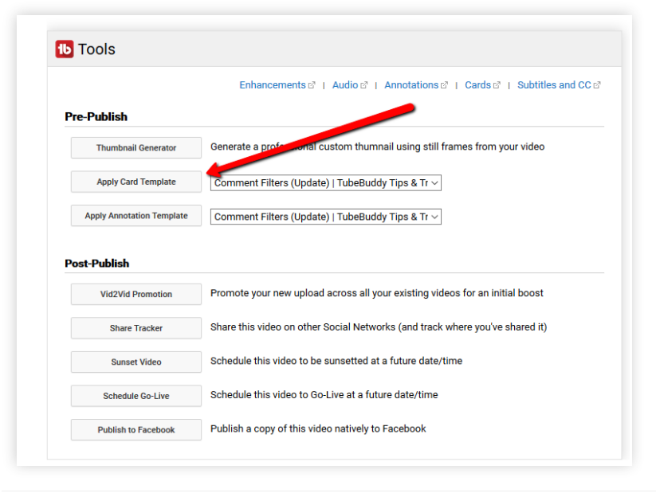Image resolution: width=656 pixels, height=493 pixels.
Task: Start Vid2Vid Promotion
Action: 136,294
